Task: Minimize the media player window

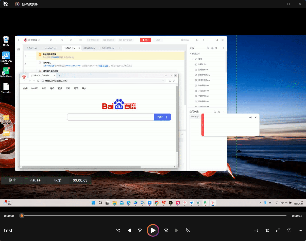Action: point(277,4)
